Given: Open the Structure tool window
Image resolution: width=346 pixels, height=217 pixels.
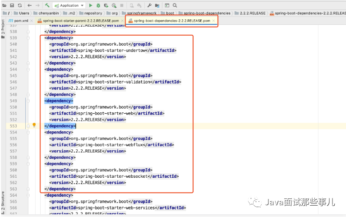Looking at the screenshot, I should pyautogui.click(x=3, y=203).
